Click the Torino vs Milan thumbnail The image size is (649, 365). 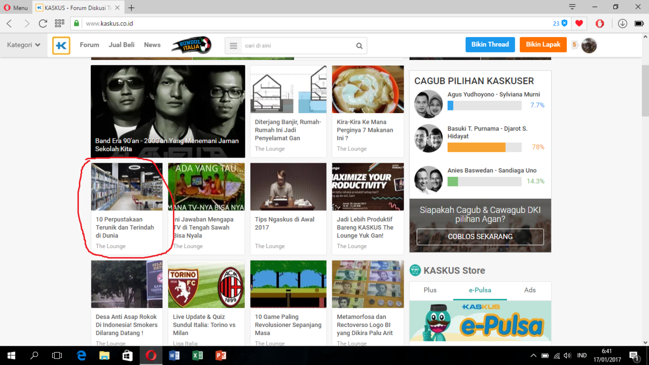206,284
